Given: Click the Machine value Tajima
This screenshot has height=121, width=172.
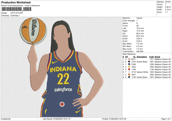Looking at the screenshot, I should click(x=139, y=18).
